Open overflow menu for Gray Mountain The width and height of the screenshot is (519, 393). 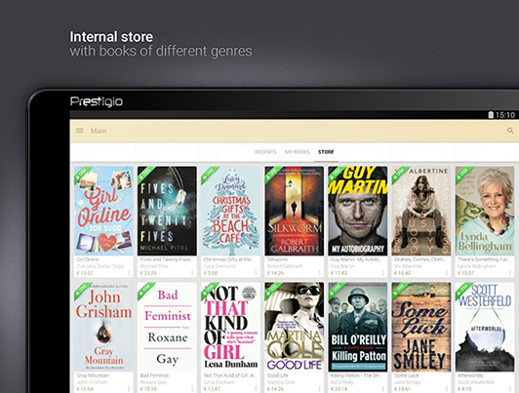click(x=129, y=389)
